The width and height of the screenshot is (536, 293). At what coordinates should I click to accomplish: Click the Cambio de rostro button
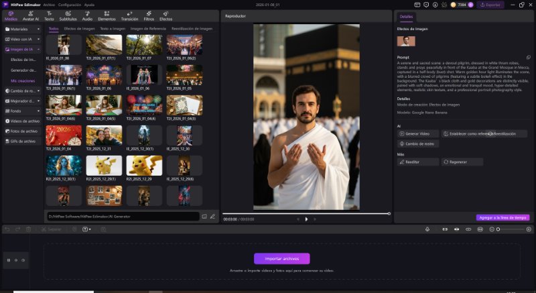(417, 144)
